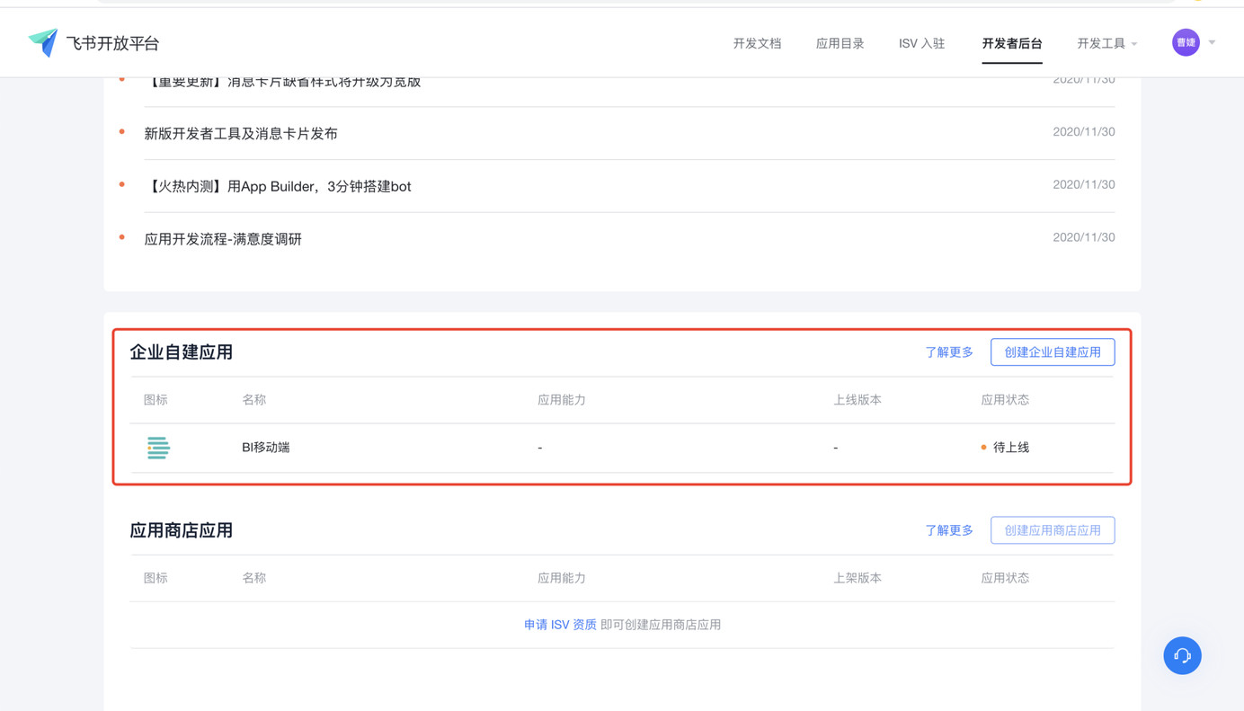Click the purple user avatar
Viewport: 1244px width, 711px height.
[1186, 42]
